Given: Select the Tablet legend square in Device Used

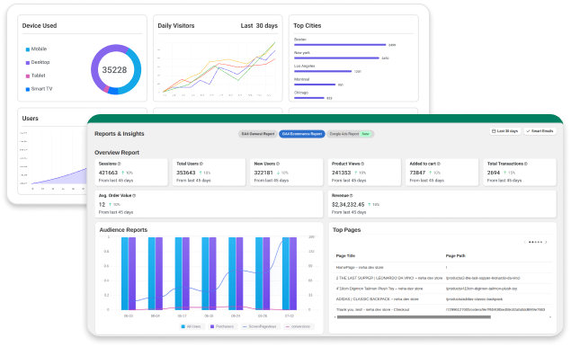Looking at the screenshot, I should tap(28, 76).
